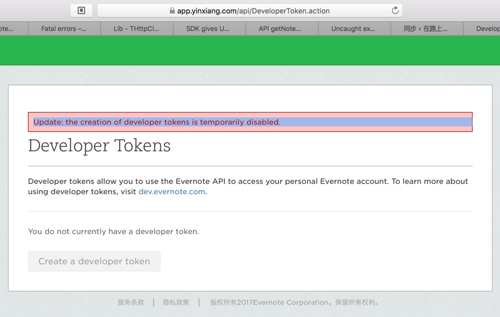The width and height of the screenshot is (500, 317).
Task: Open the "SDK gives U..." tab
Action: point(209,28)
